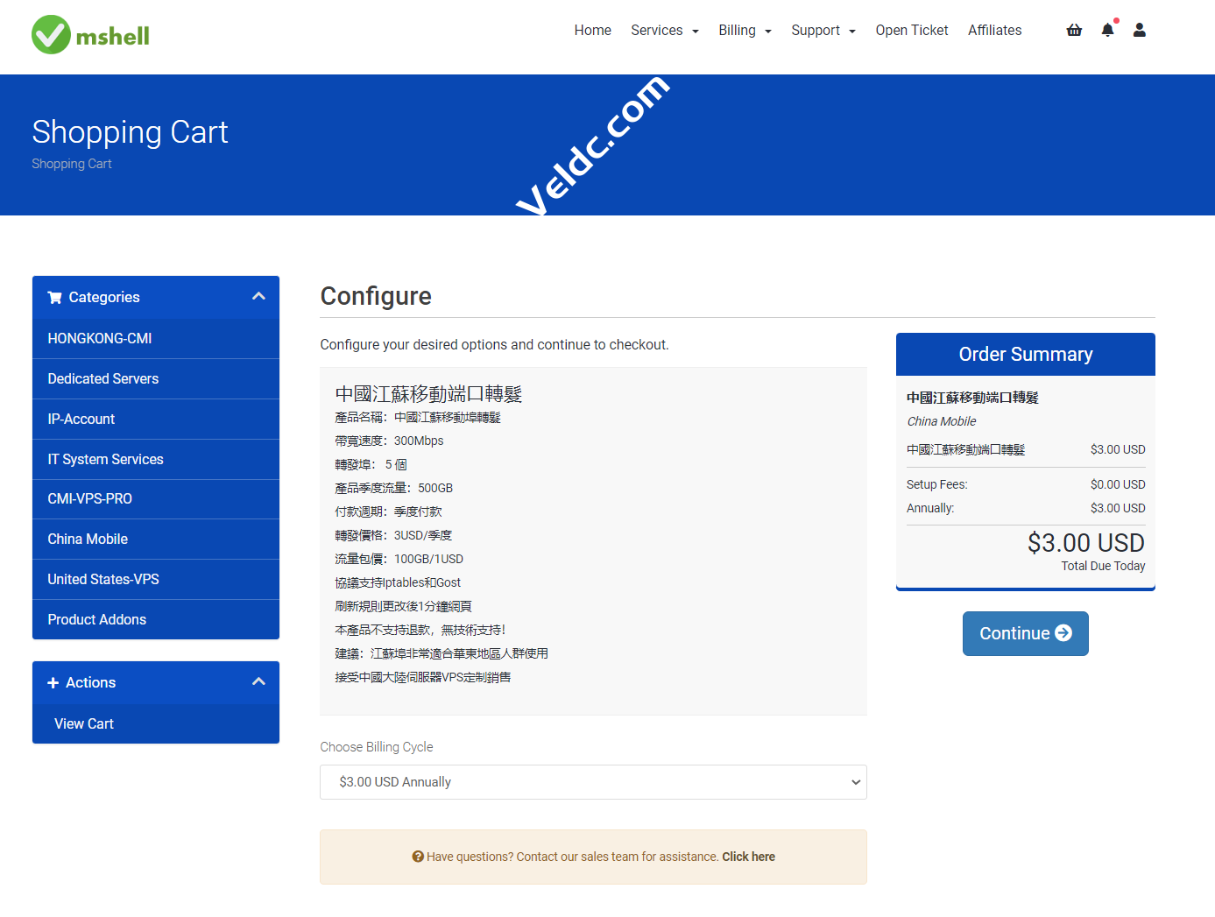The width and height of the screenshot is (1215, 917).
Task: Open the user account icon
Action: [1139, 31]
